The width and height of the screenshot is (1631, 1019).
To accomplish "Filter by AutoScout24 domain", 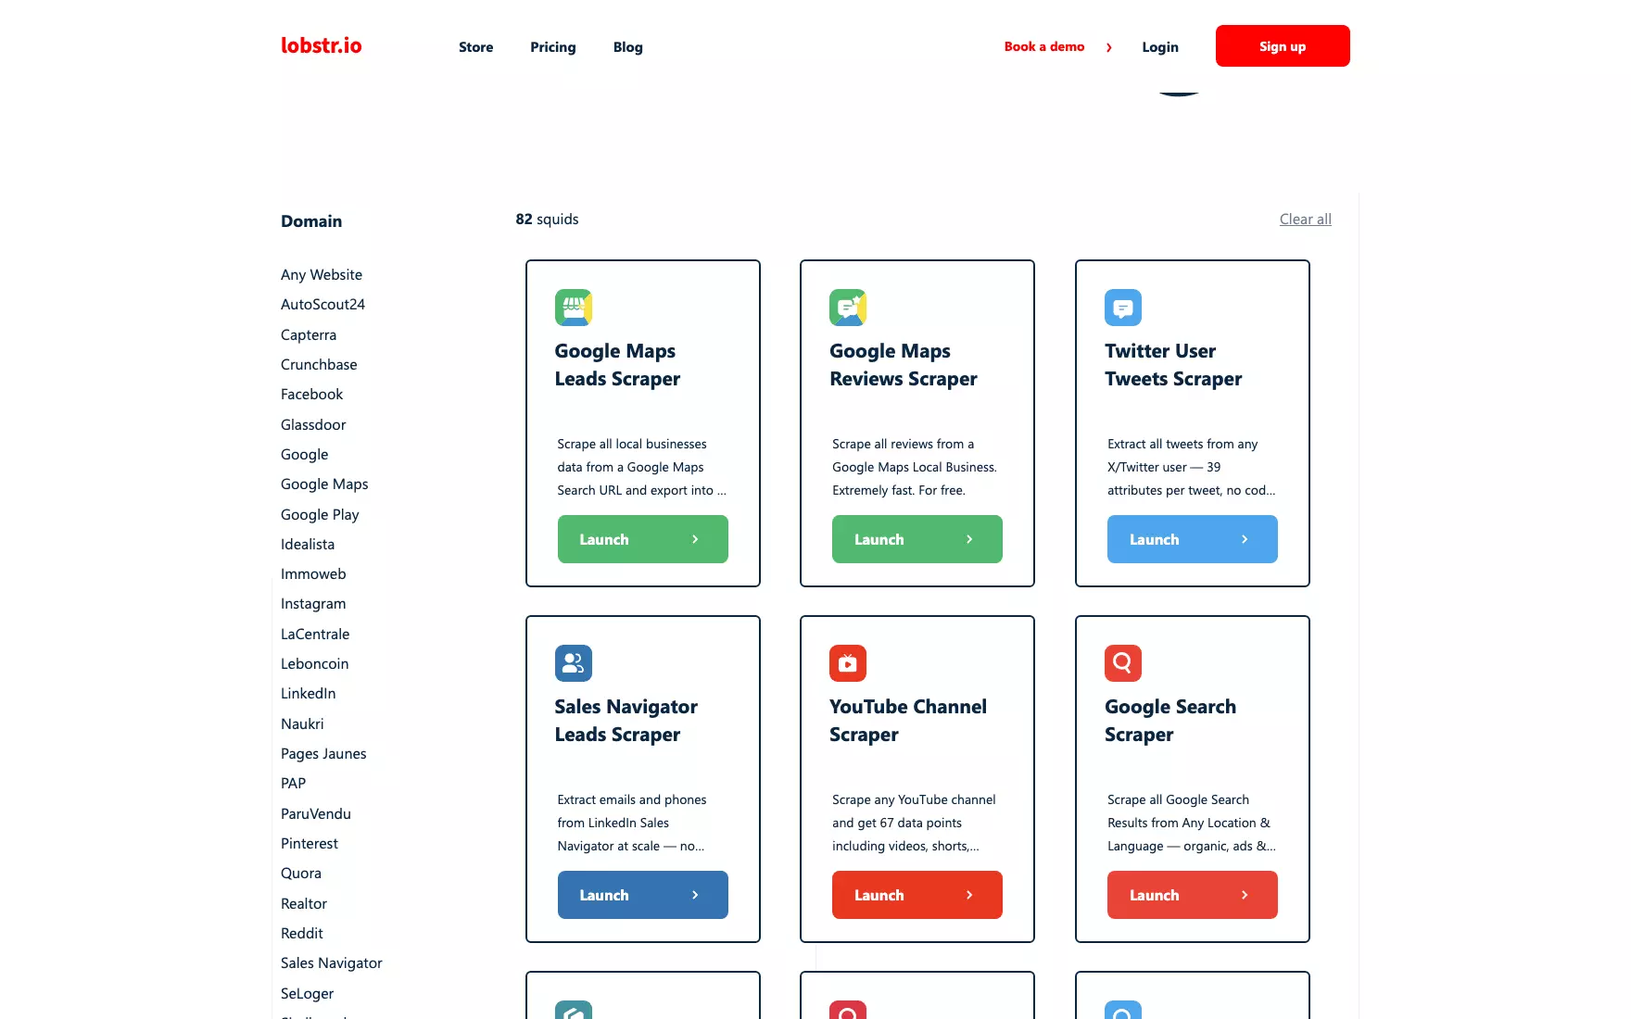I will click(322, 305).
